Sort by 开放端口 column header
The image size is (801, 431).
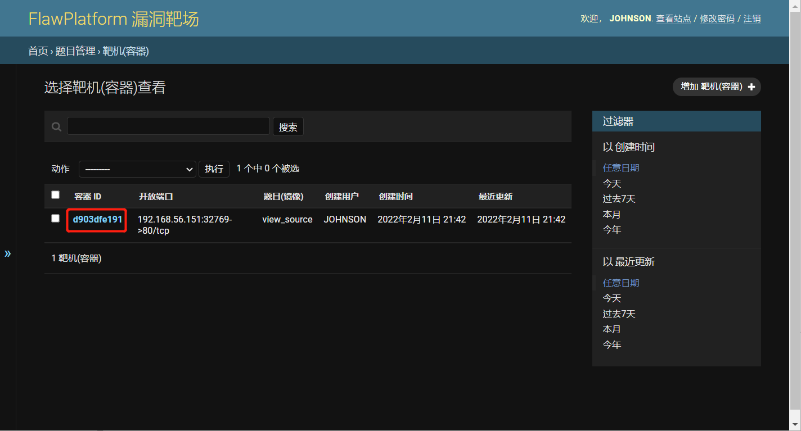[156, 196]
